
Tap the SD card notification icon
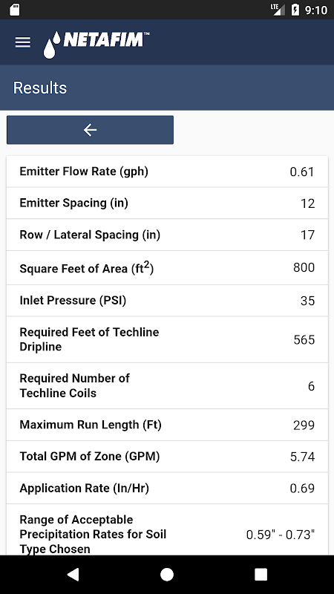click(x=14, y=10)
